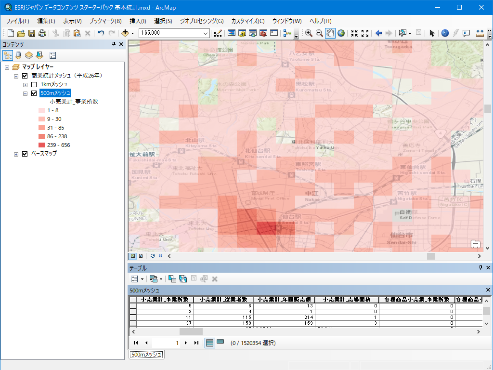Open Select By Attributes in table toolbar
493x370 pixels.
tap(172, 279)
